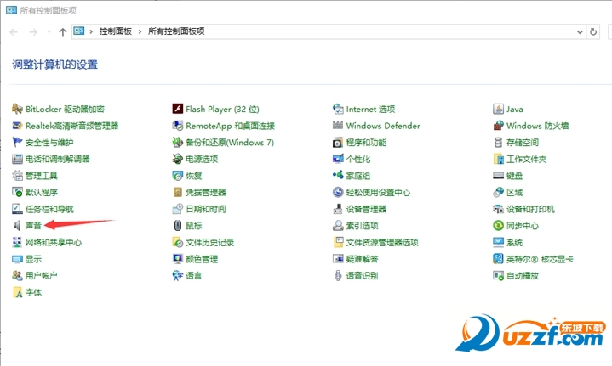Open the 家庭组 link
The image size is (612, 366).
[x=358, y=176]
